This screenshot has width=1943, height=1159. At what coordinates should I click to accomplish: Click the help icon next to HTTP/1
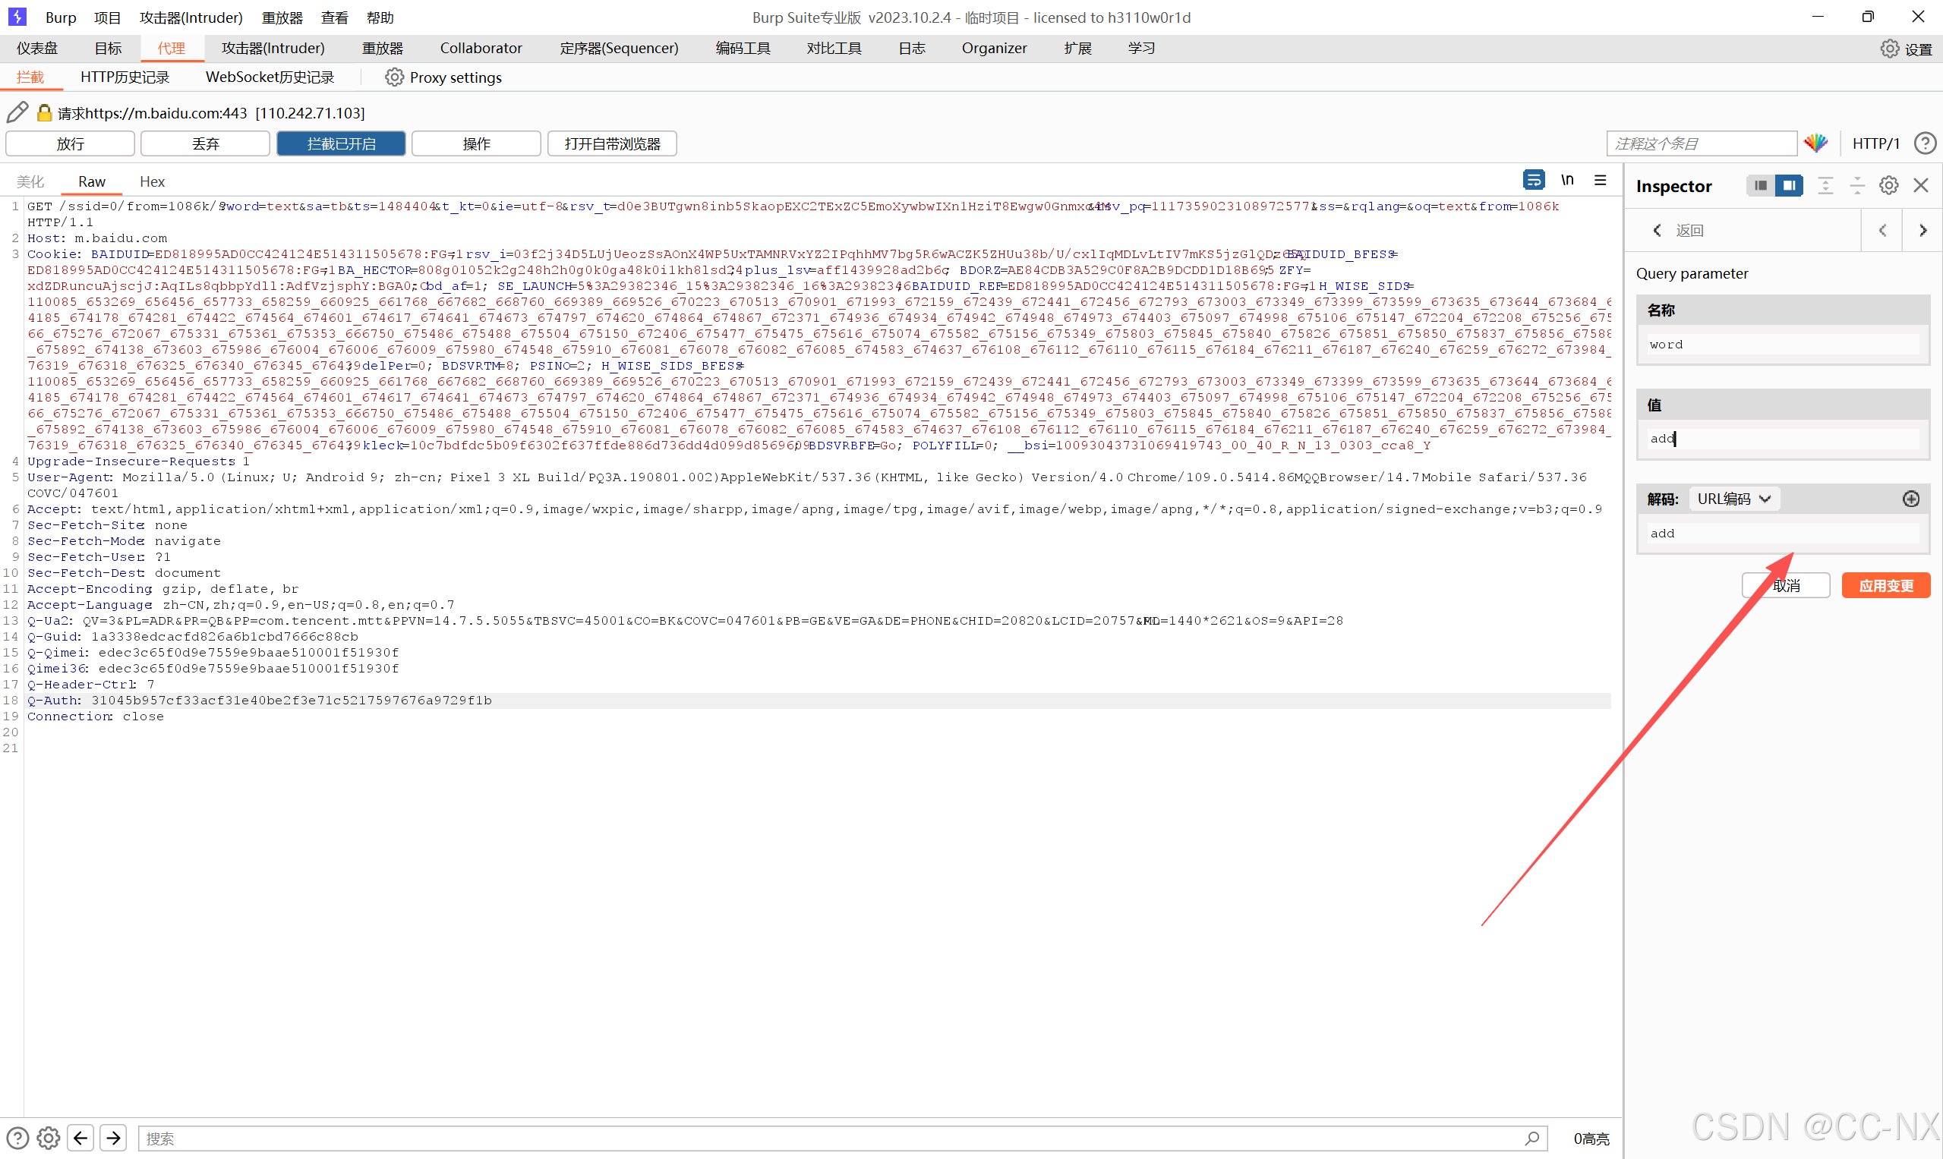1924,143
